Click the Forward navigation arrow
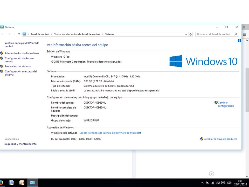 tap(9, 34)
